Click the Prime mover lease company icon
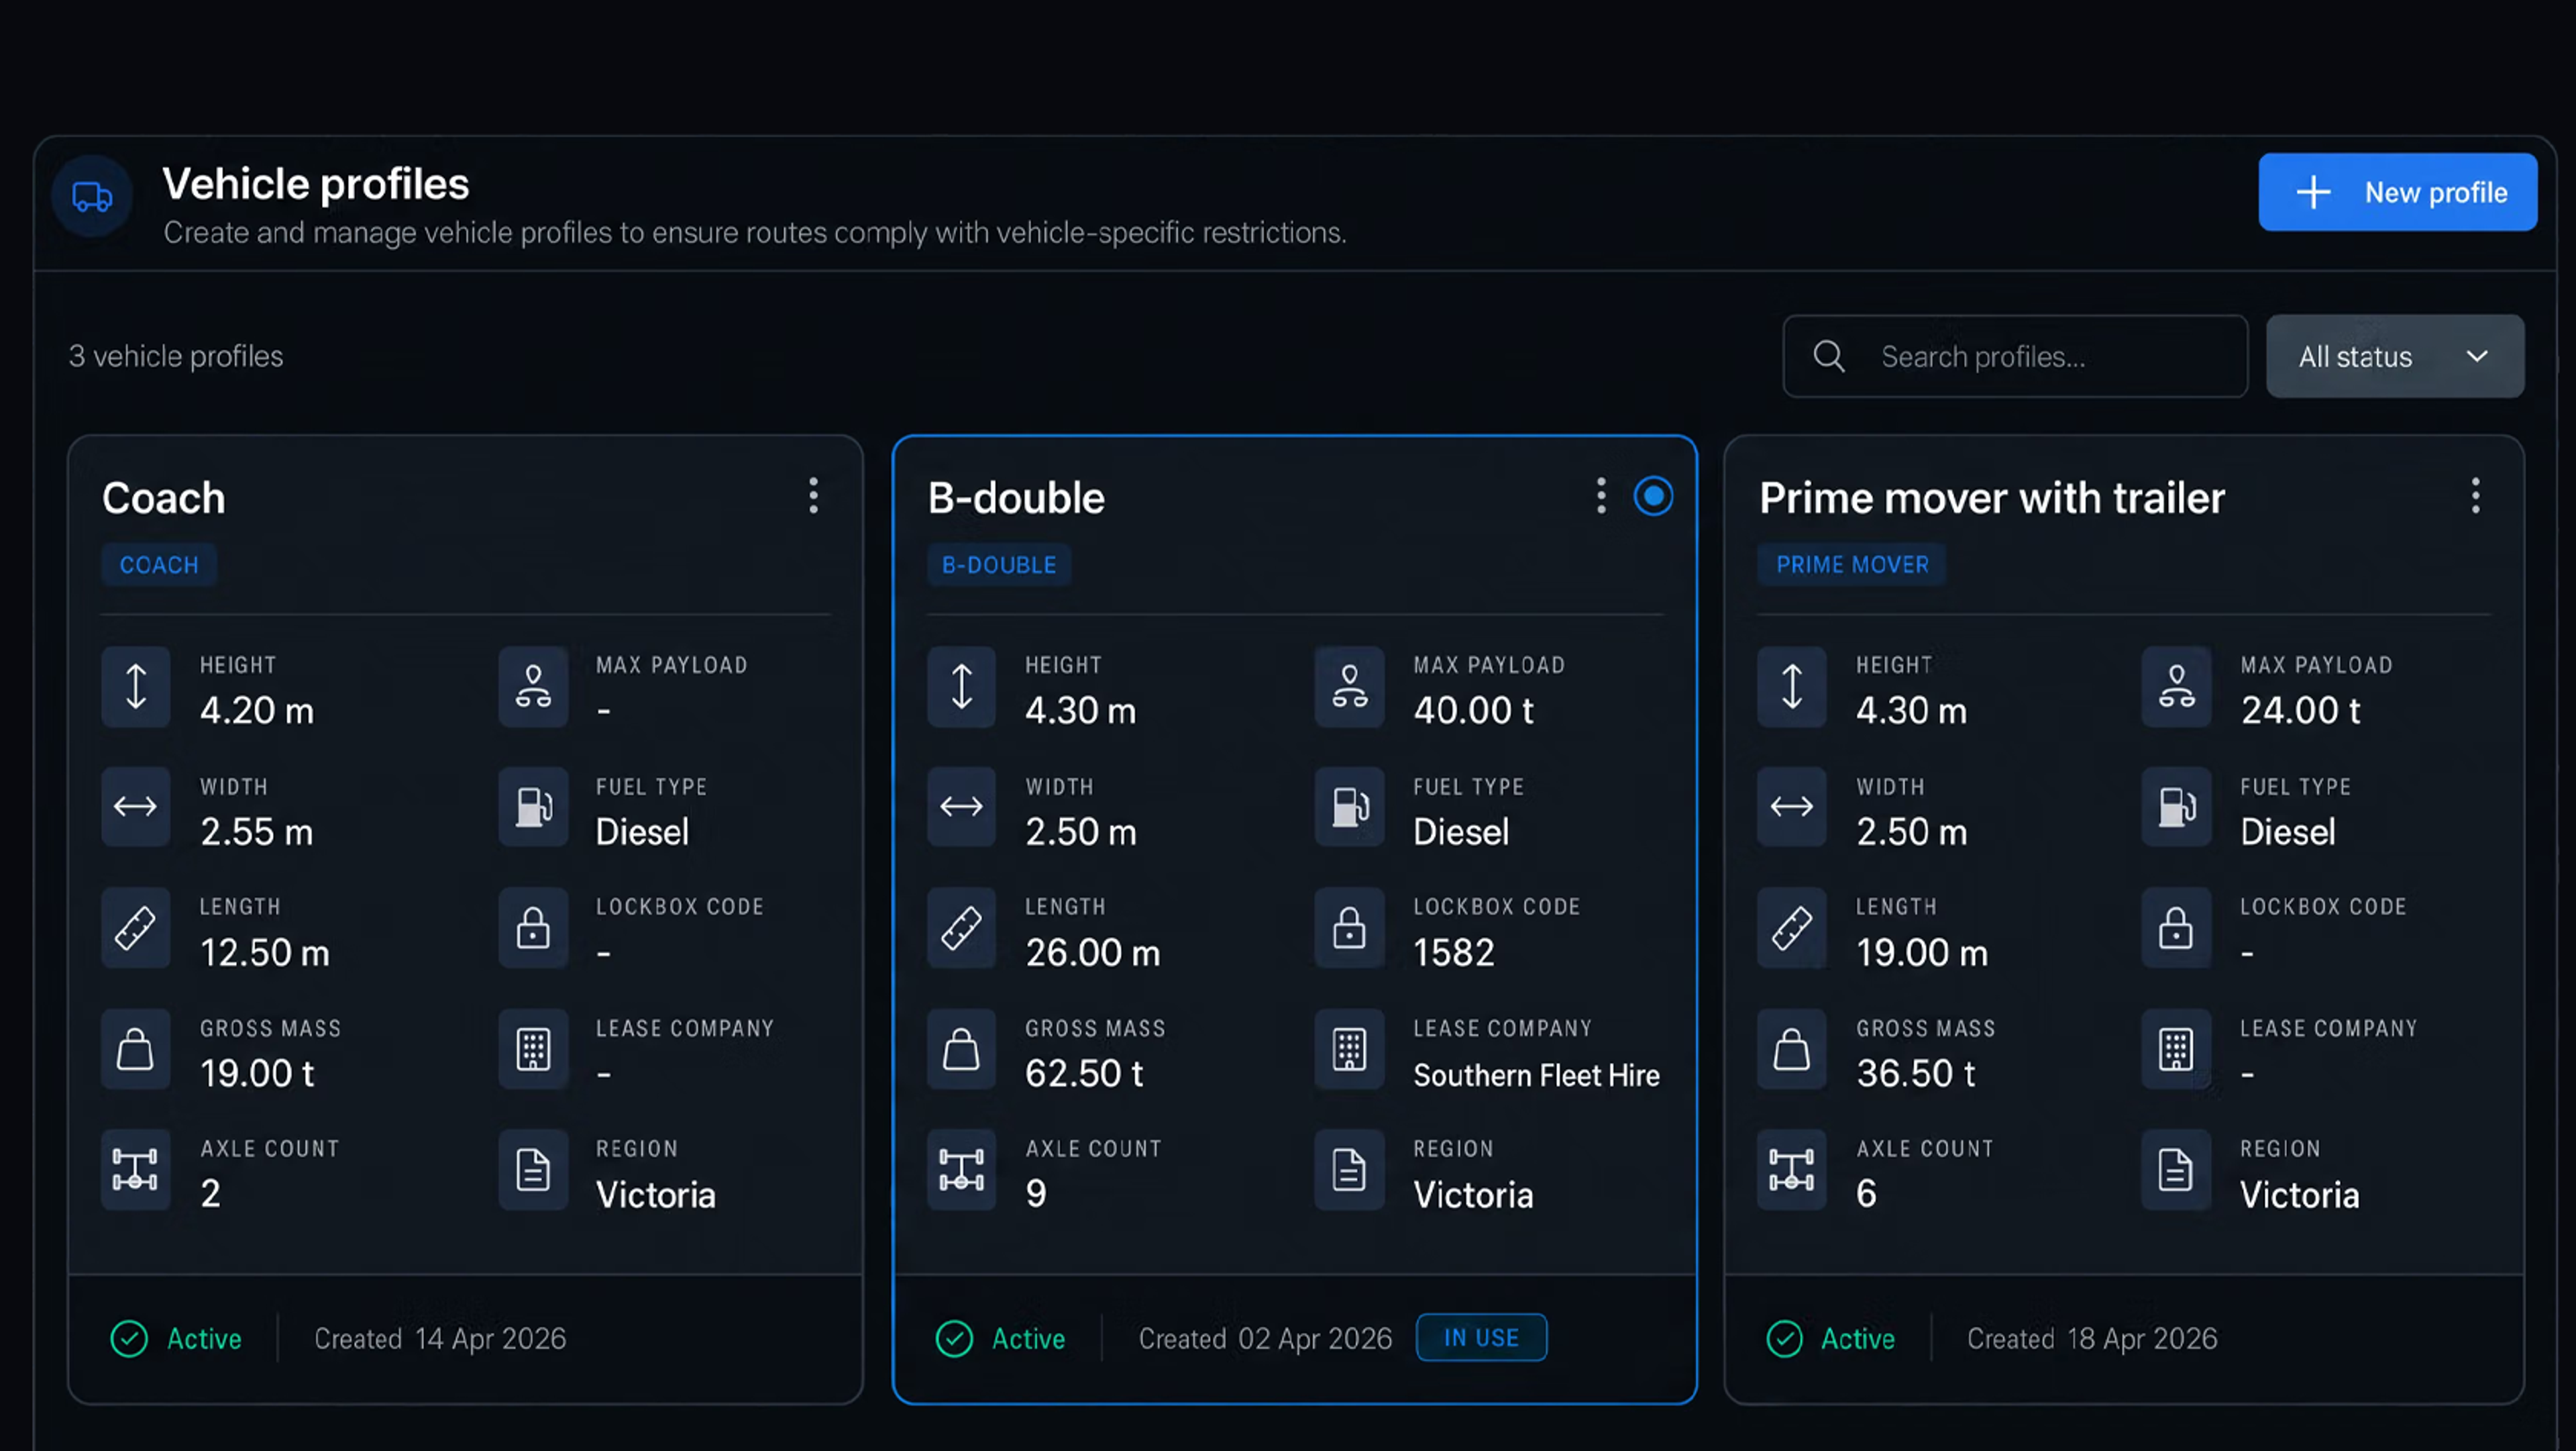Image resolution: width=2576 pixels, height=1451 pixels. 2176,1050
